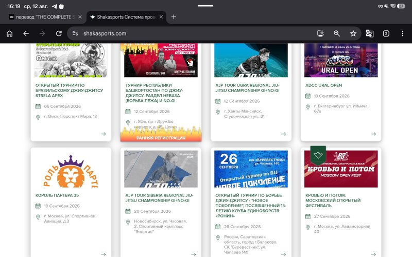Viewport: 412px width, 257px height.
Task: Open ADCC Ural Open card arrow
Action: tap(373, 134)
